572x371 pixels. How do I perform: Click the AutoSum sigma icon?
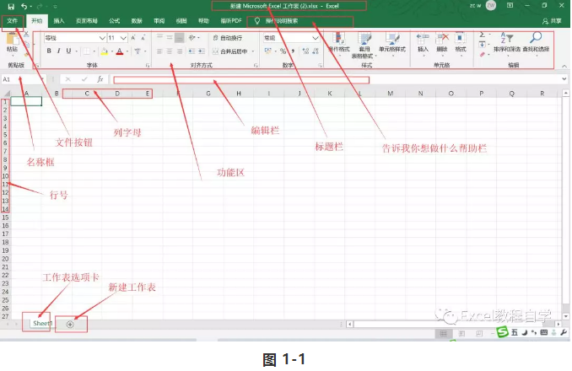pyautogui.click(x=483, y=35)
